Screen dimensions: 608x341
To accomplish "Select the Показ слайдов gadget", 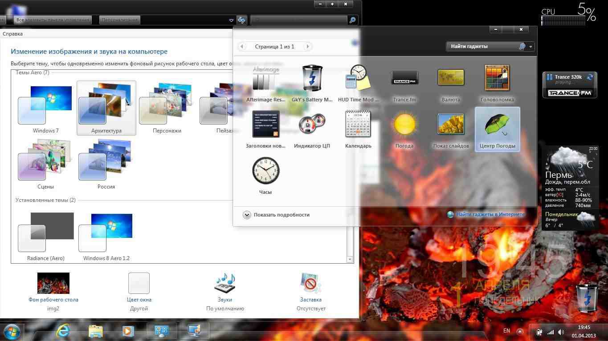I will 451,124.
